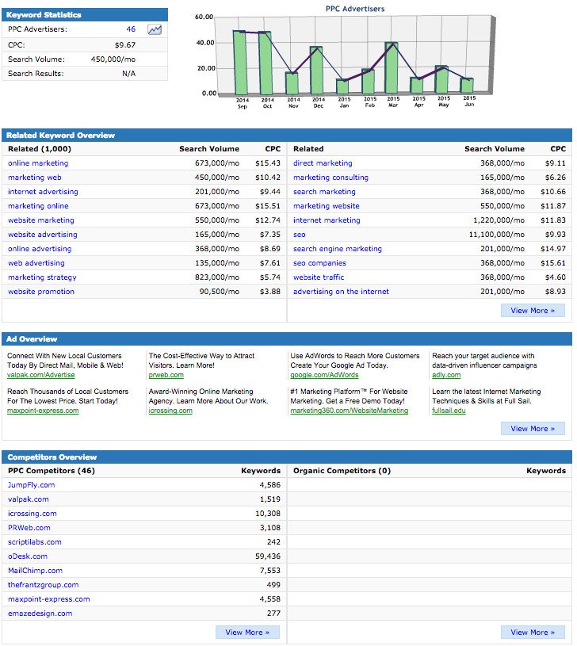Open the valpak.com/Advertise ad link
This screenshot has width=577, height=646.
click(40, 375)
